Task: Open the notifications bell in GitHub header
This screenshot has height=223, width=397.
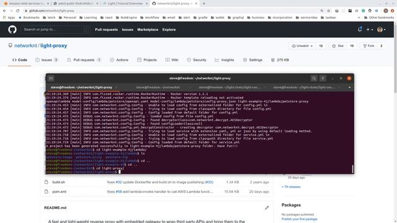Action: [x=360, y=30]
